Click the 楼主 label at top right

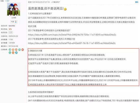pos(137,2)
